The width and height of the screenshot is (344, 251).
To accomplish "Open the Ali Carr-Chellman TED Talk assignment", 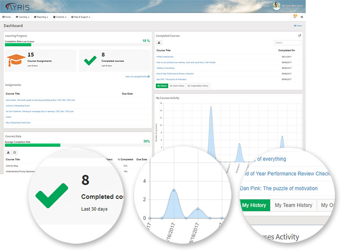I will [x=40, y=112].
